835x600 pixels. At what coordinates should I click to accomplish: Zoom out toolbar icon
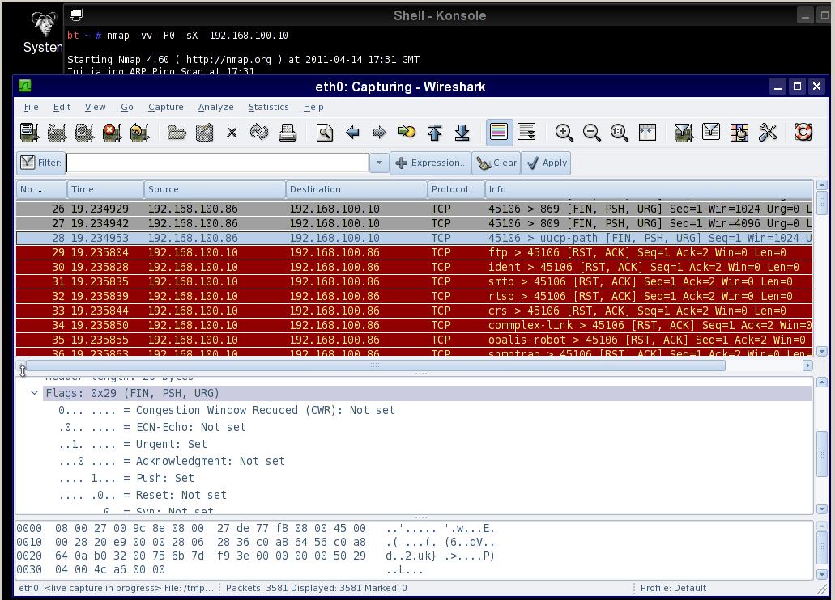592,133
